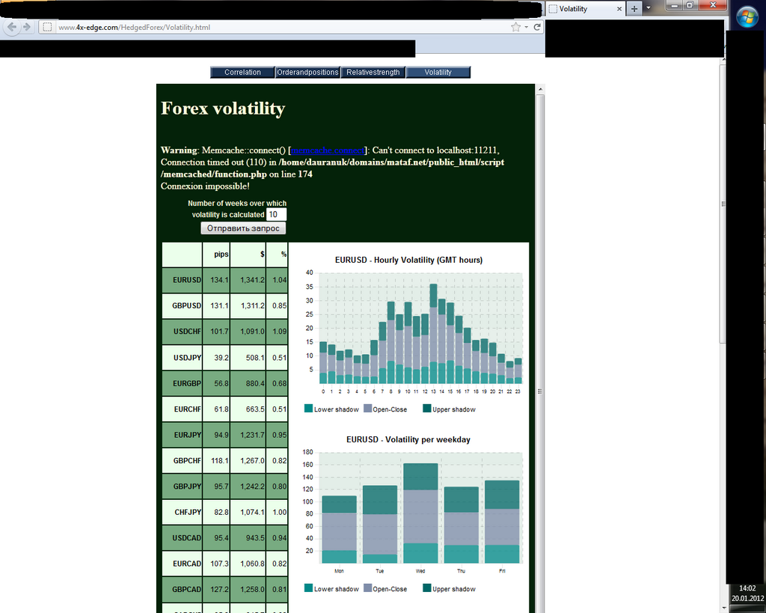
Task: Click the Fri bar in weekday volatility chart
Action: pos(502,522)
